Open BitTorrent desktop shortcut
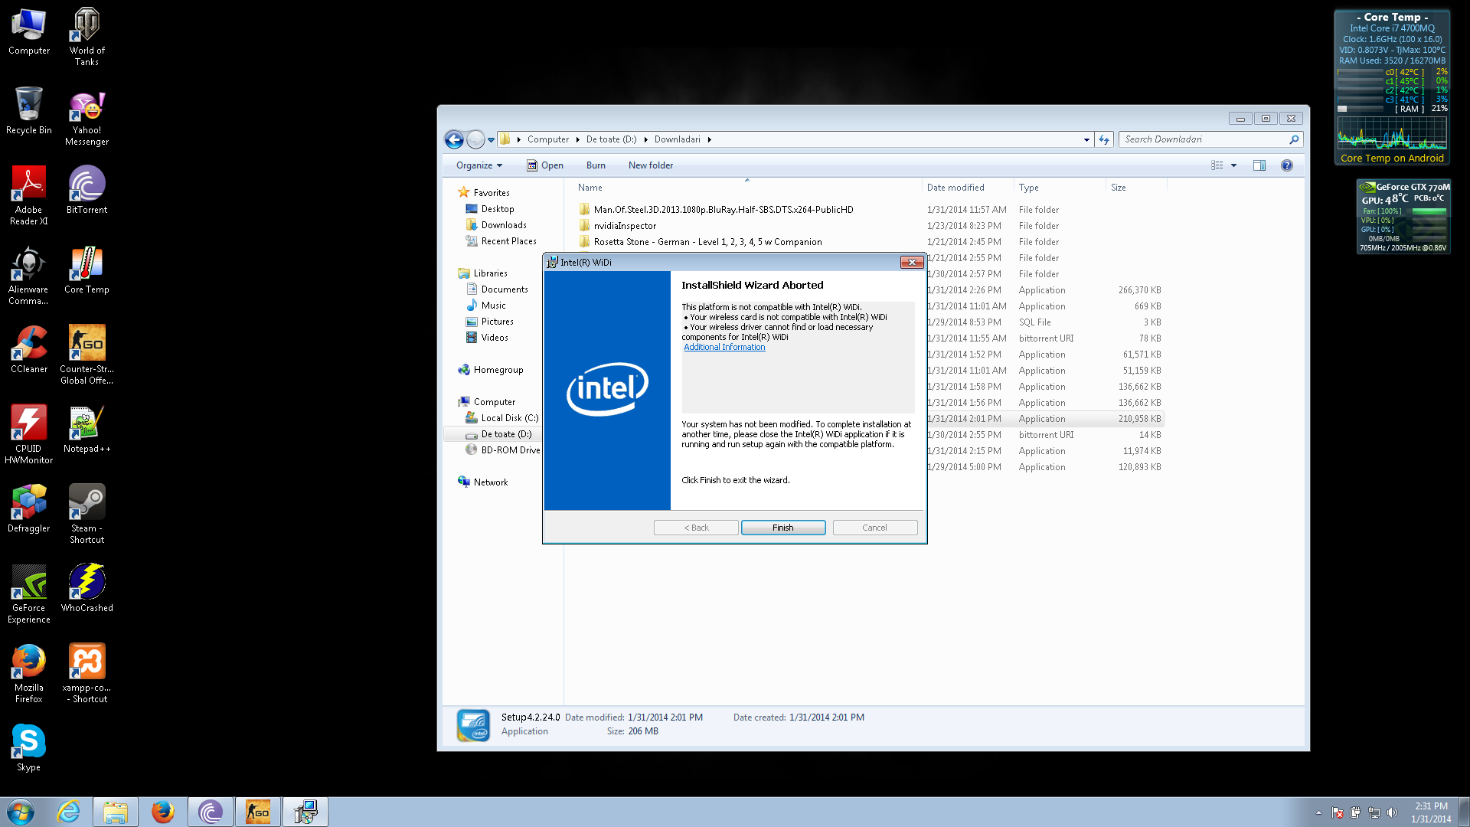 [x=87, y=190]
